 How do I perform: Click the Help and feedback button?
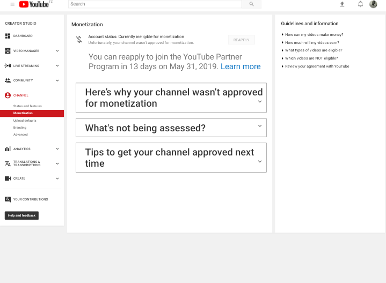click(x=21, y=215)
